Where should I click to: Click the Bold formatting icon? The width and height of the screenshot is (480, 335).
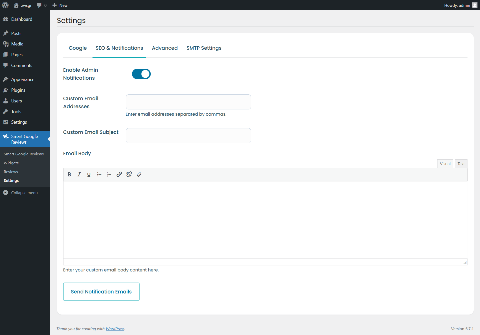click(x=69, y=174)
